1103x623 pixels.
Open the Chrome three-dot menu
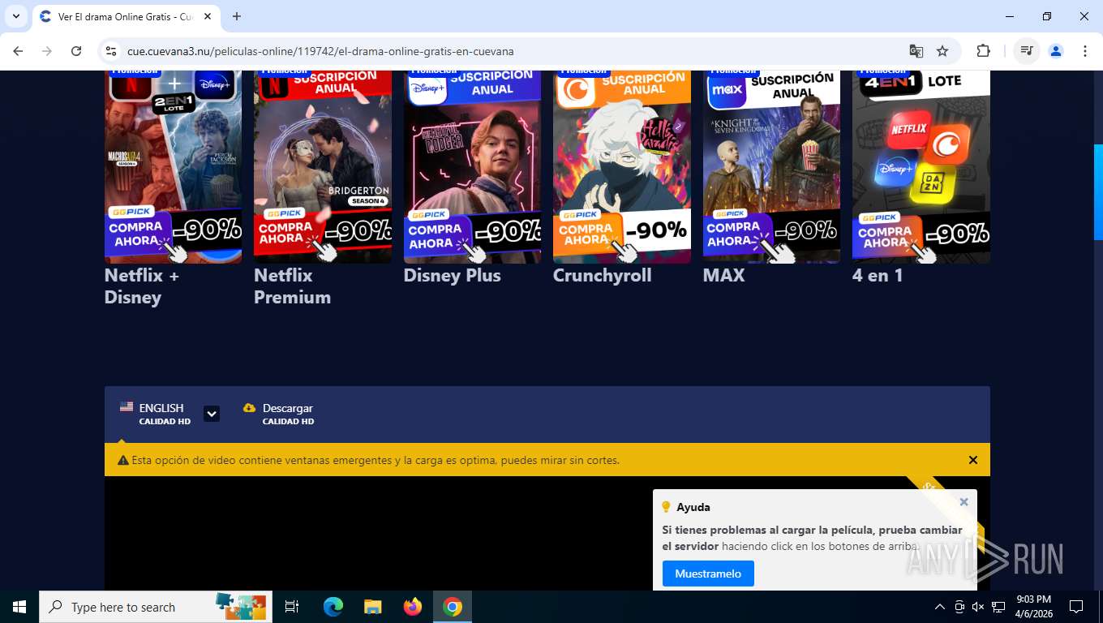pos(1085,51)
